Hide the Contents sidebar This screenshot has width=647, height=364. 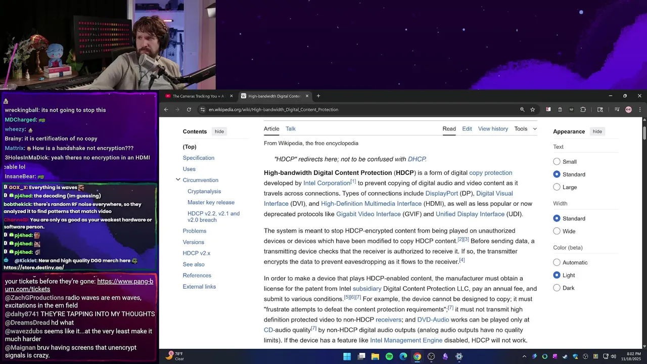coord(219,131)
